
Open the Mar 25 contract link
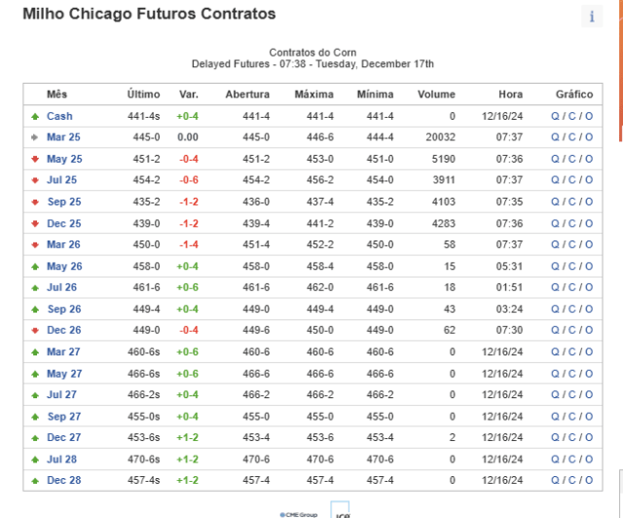click(63, 137)
